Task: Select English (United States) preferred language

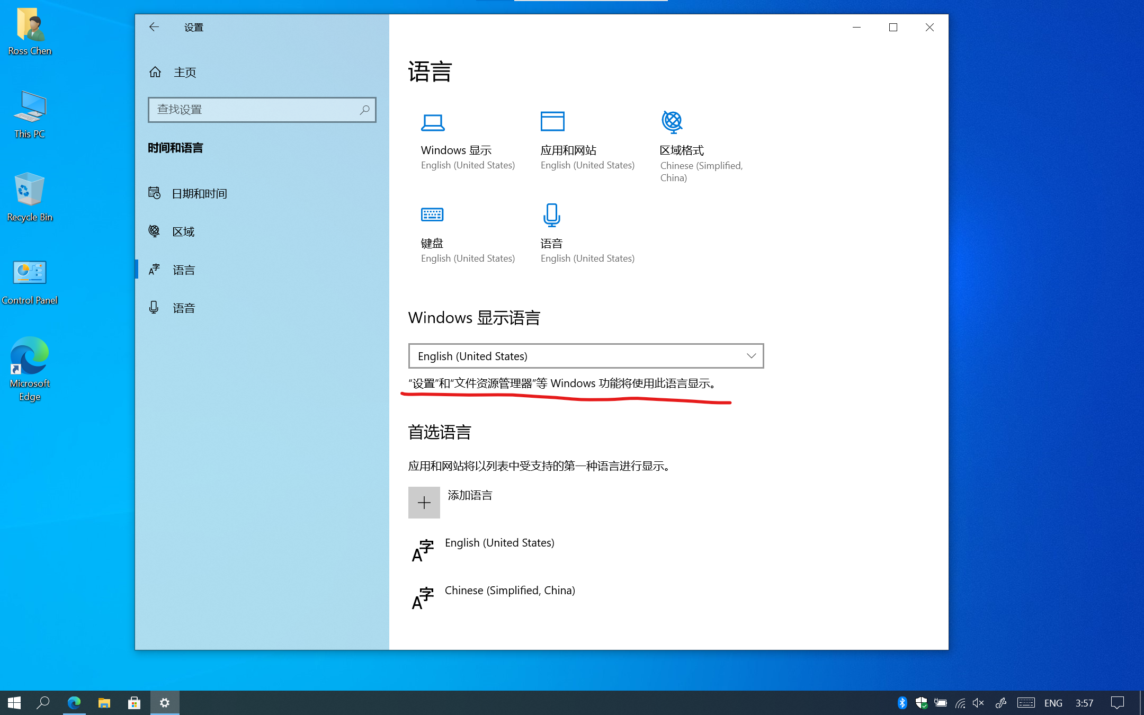Action: click(x=499, y=543)
